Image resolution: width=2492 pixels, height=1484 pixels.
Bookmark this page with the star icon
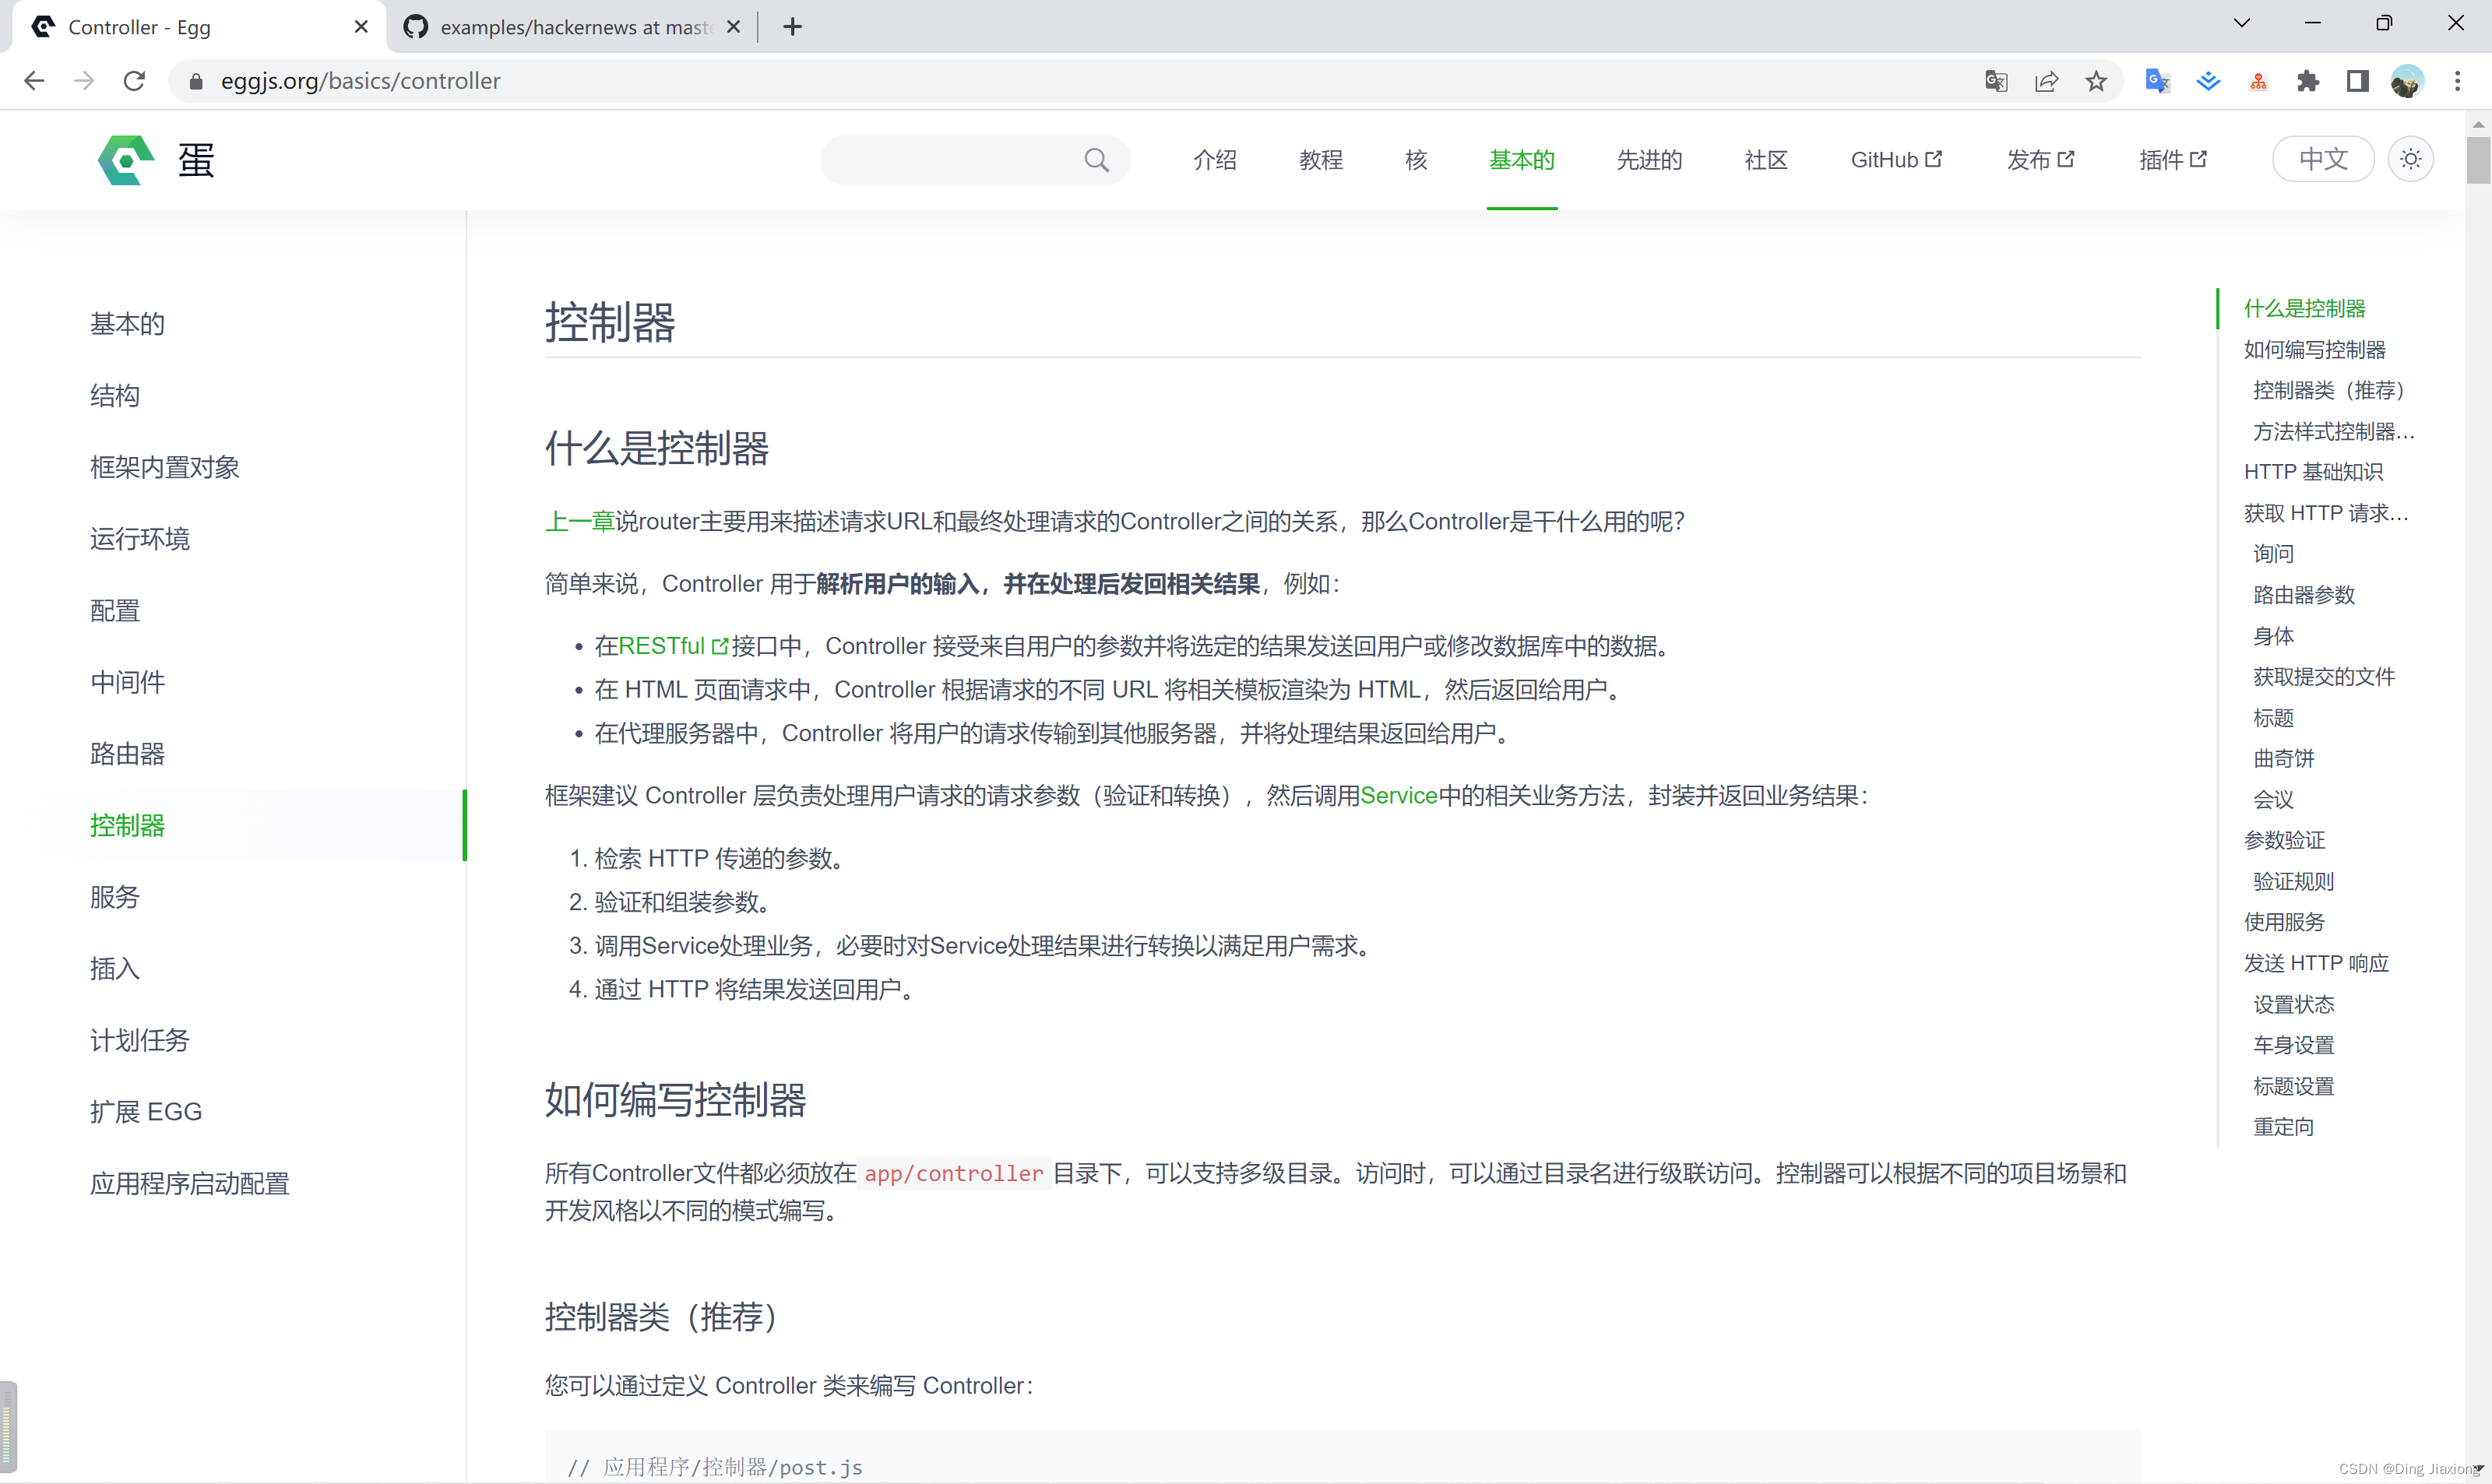pos(2096,81)
